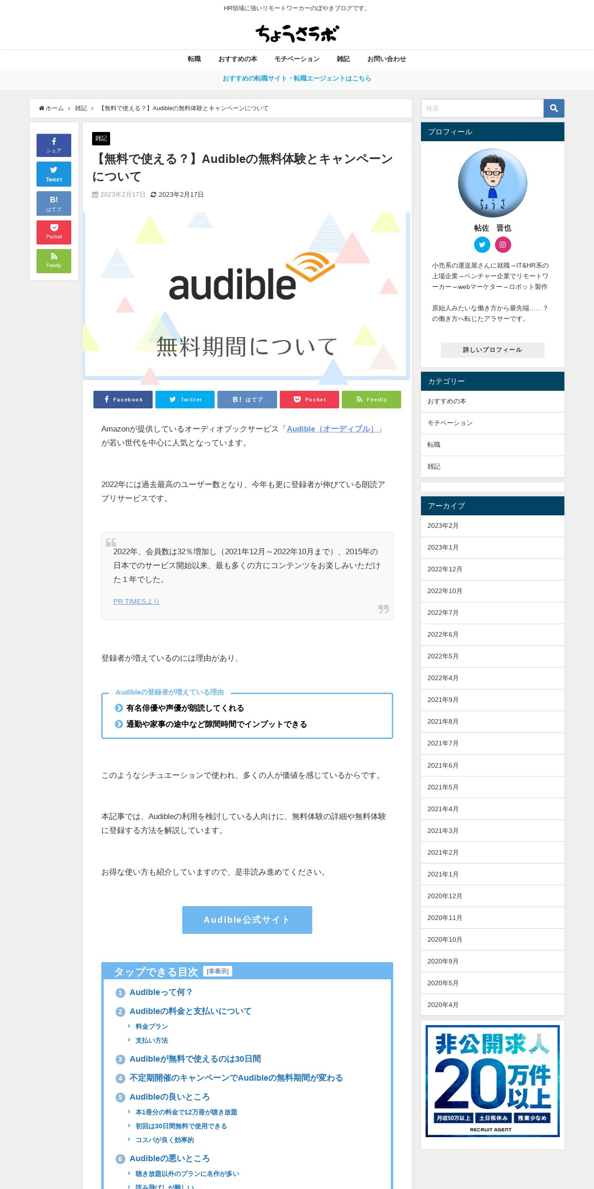Click the ちょうさラボ site logo

(x=297, y=33)
